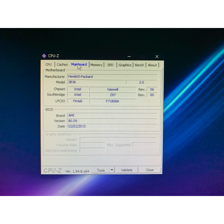Select the Mainboard tab
Image resolution: width=224 pixels, height=224 pixels.
pos(79,64)
